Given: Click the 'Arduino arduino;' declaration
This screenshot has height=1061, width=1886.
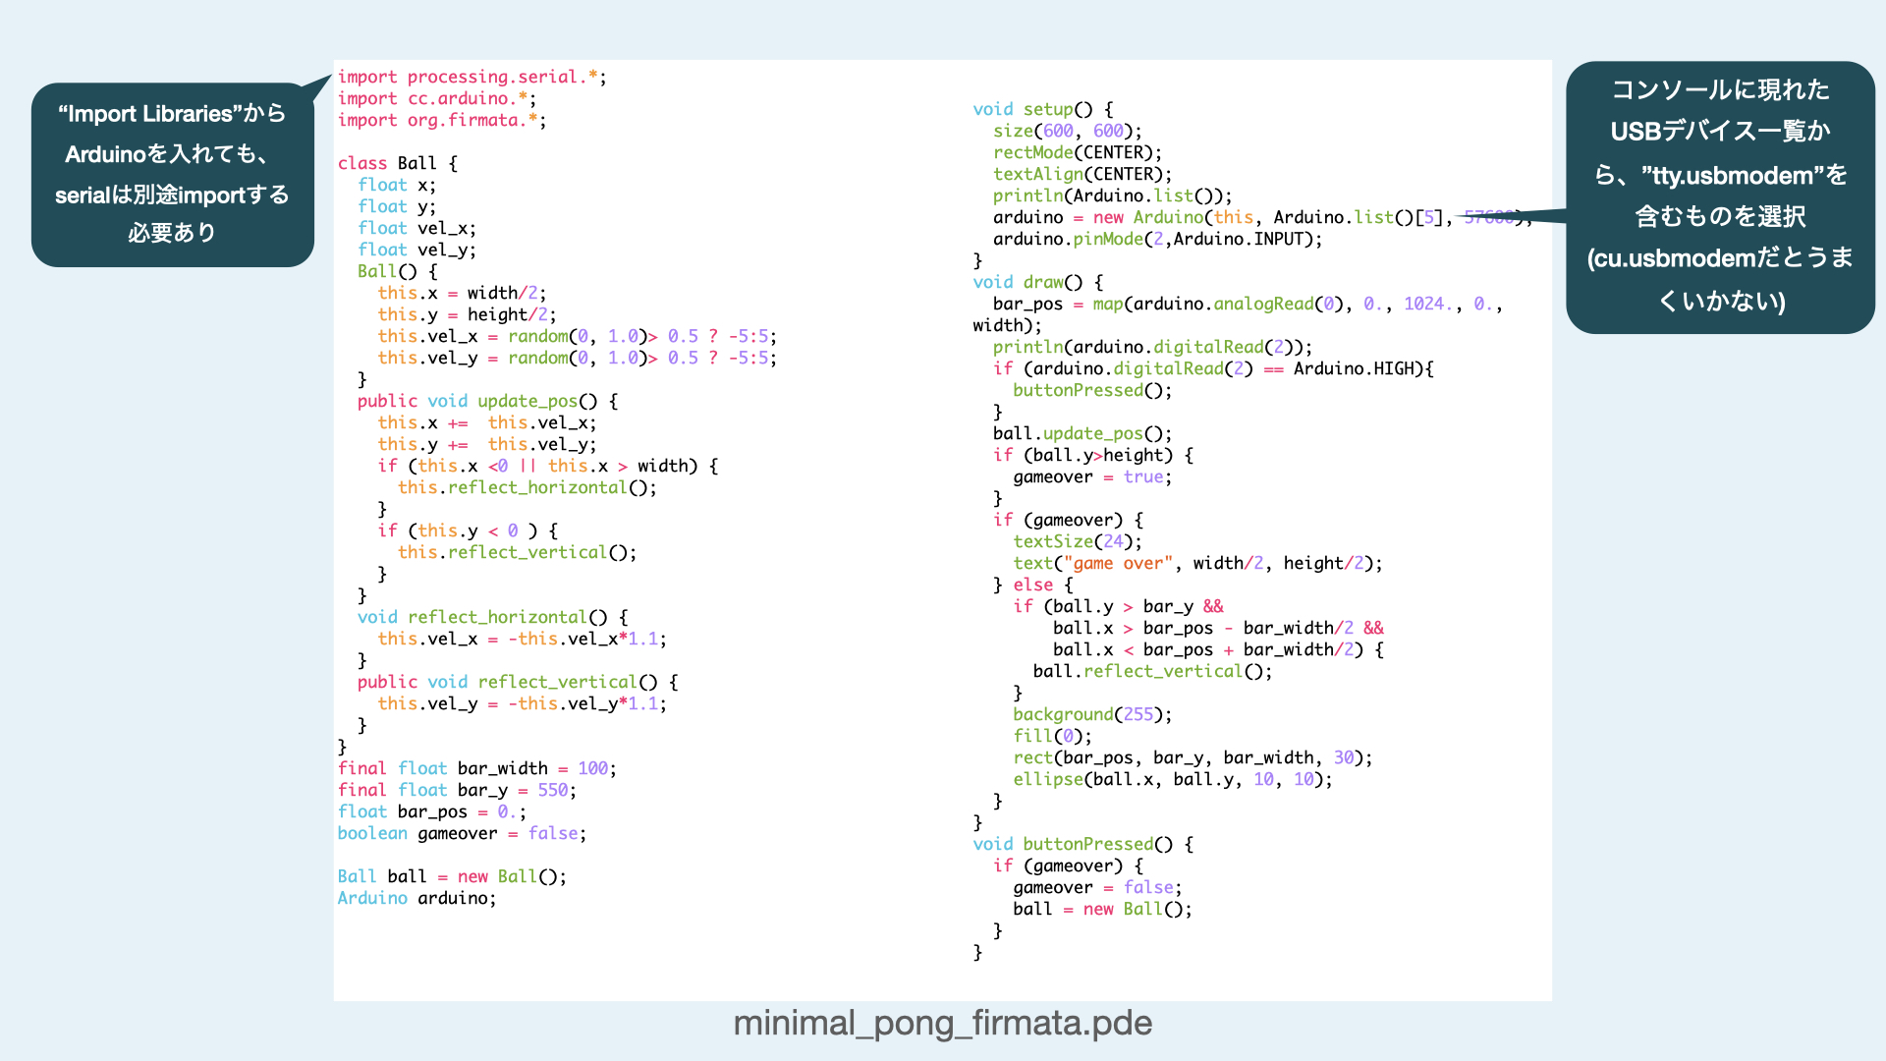Looking at the screenshot, I should coord(416,898).
